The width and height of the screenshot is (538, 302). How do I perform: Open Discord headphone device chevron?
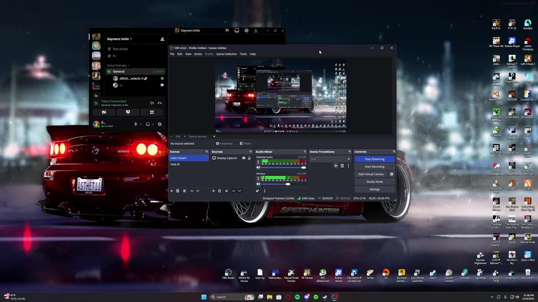click(153, 124)
